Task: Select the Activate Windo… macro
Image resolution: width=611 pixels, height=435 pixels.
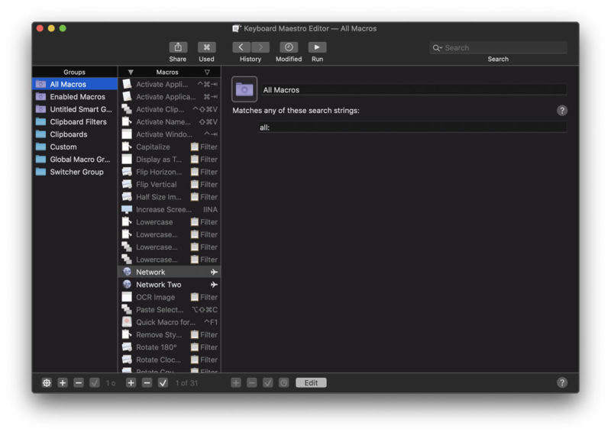Action: click(x=170, y=134)
